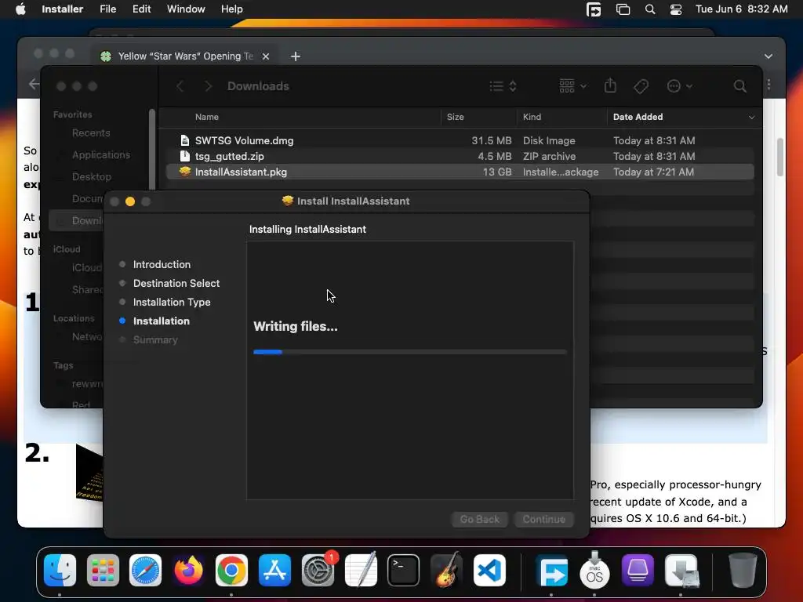Launch Safari from the Dock
Image resolution: width=803 pixels, height=602 pixels.
point(145,571)
